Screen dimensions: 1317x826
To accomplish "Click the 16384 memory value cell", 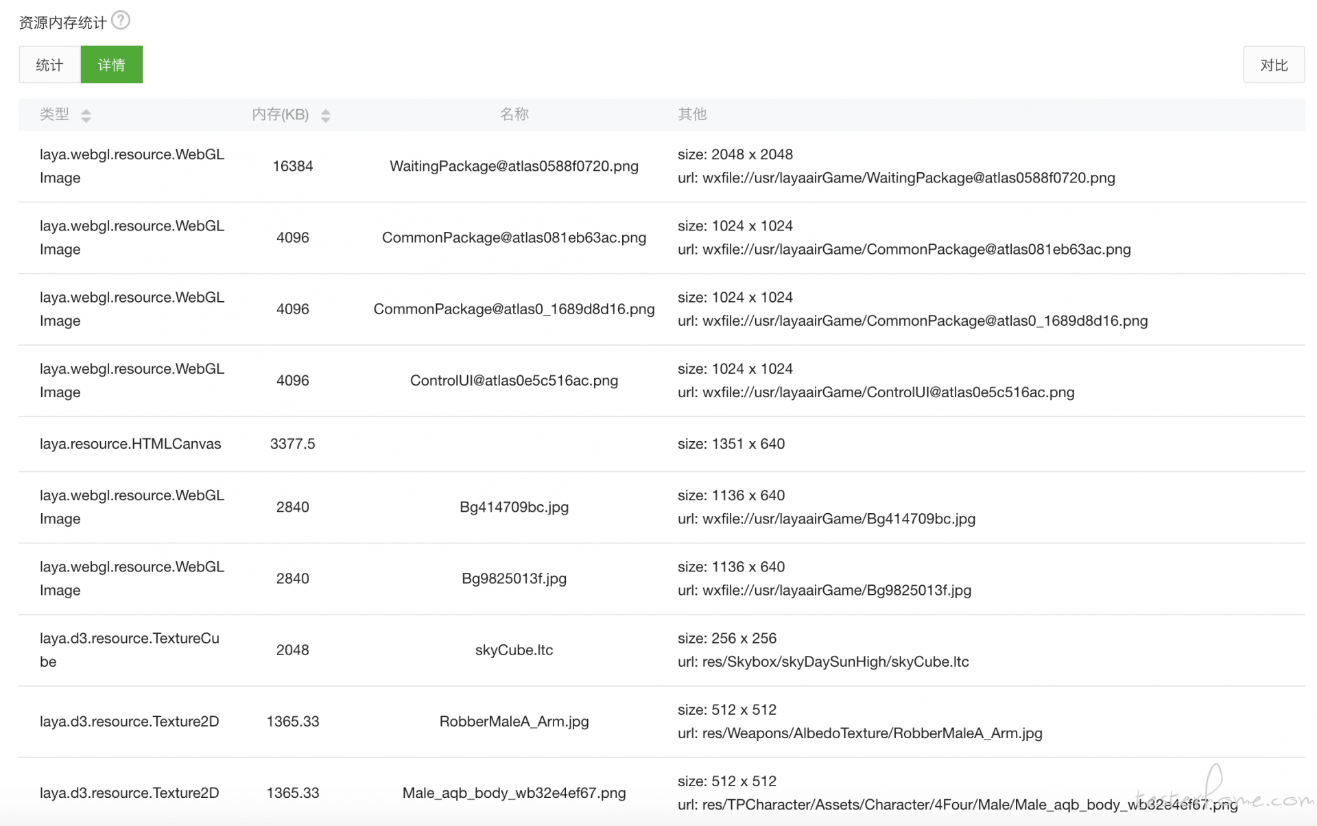I will (293, 166).
